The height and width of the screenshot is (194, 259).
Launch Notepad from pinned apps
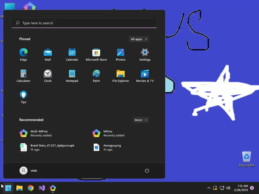click(x=72, y=76)
